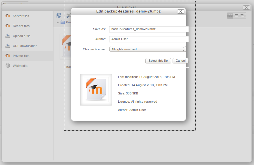254x165 pixels.
Task: Click Licence: All rights reserved text
Action: (137, 102)
